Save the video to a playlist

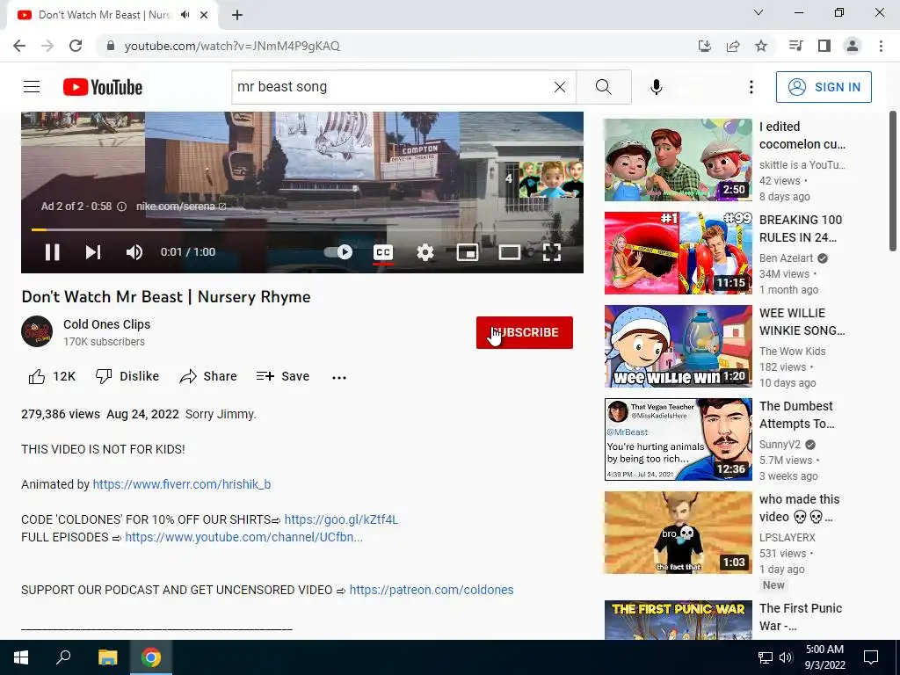click(283, 376)
